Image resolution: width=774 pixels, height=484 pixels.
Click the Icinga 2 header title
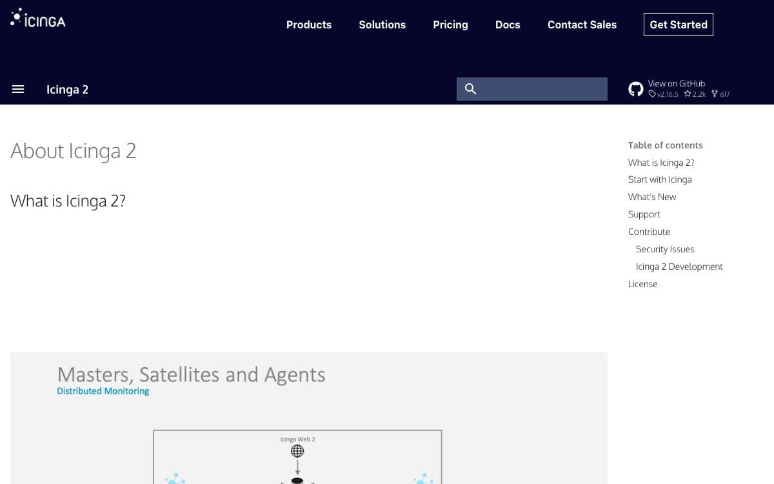(67, 90)
